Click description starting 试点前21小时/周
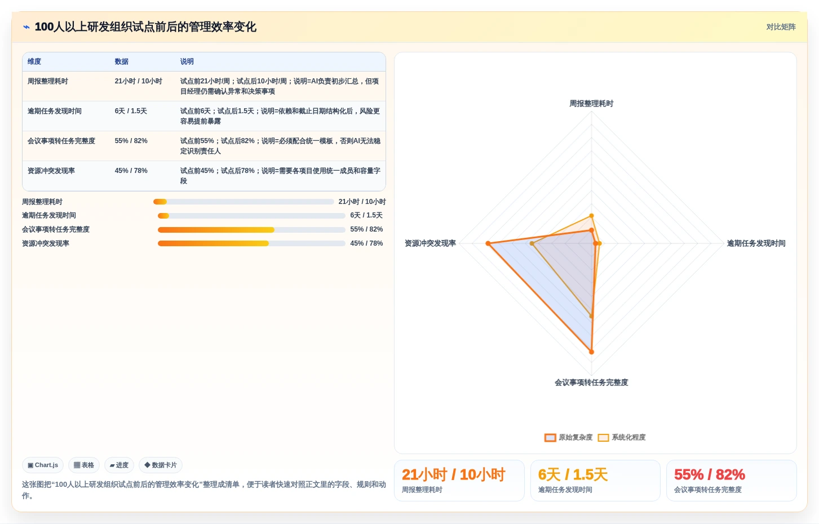This screenshot has width=819, height=524. coord(280,86)
